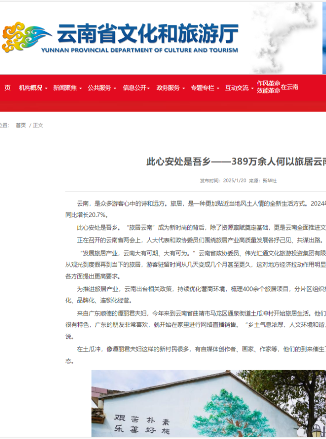Expand the 新闻聚焦 navigation menu
Viewport: 326px width, 439px height.
[67, 88]
